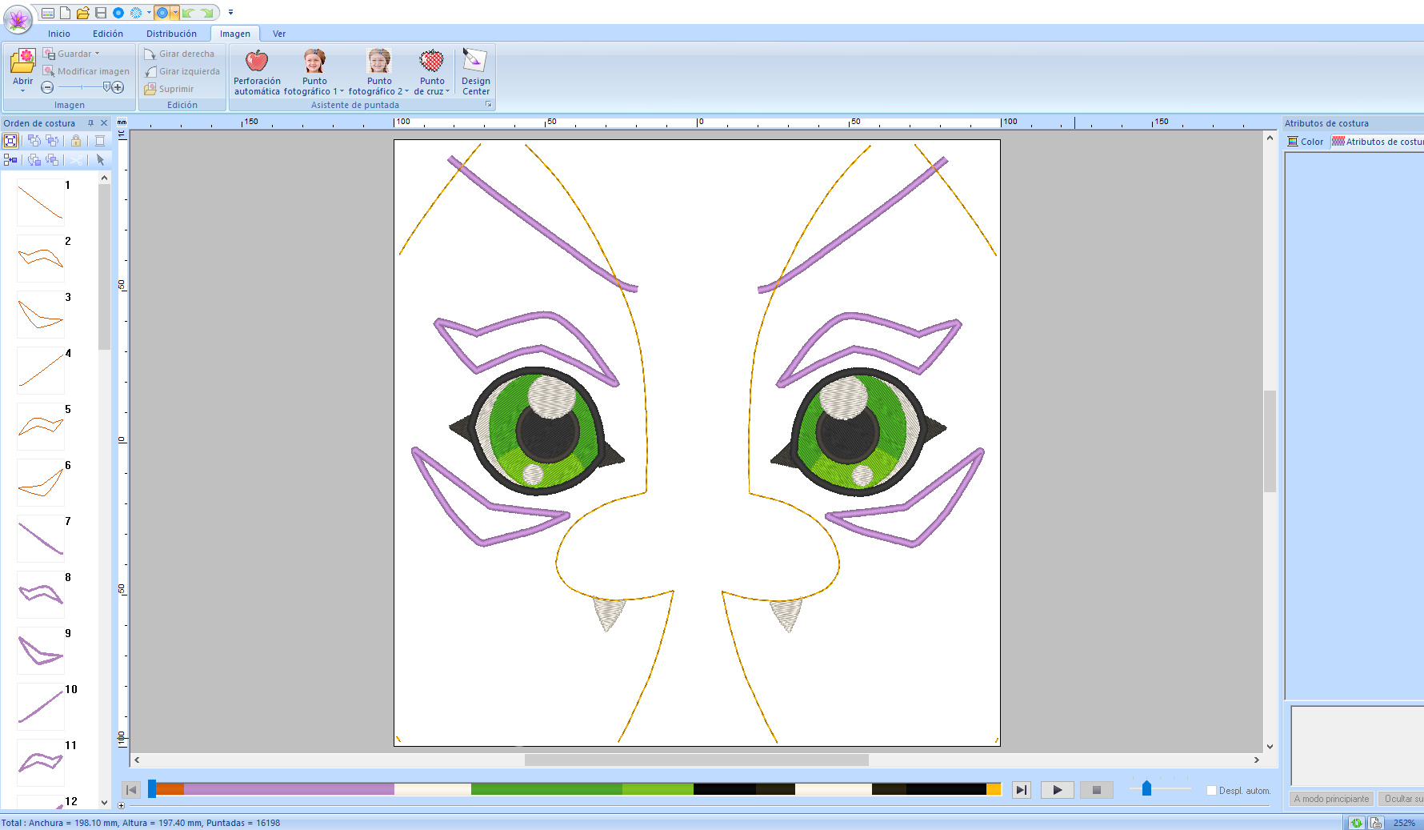1424x830 pixels.
Task: Click the highlighted blue ring quick-access icon
Action: coord(162,13)
